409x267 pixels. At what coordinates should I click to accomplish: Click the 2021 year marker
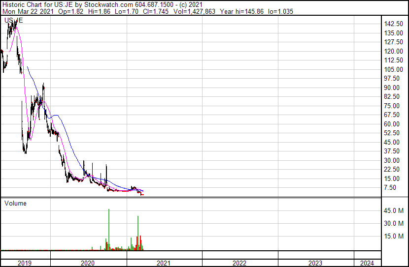(163, 263)
